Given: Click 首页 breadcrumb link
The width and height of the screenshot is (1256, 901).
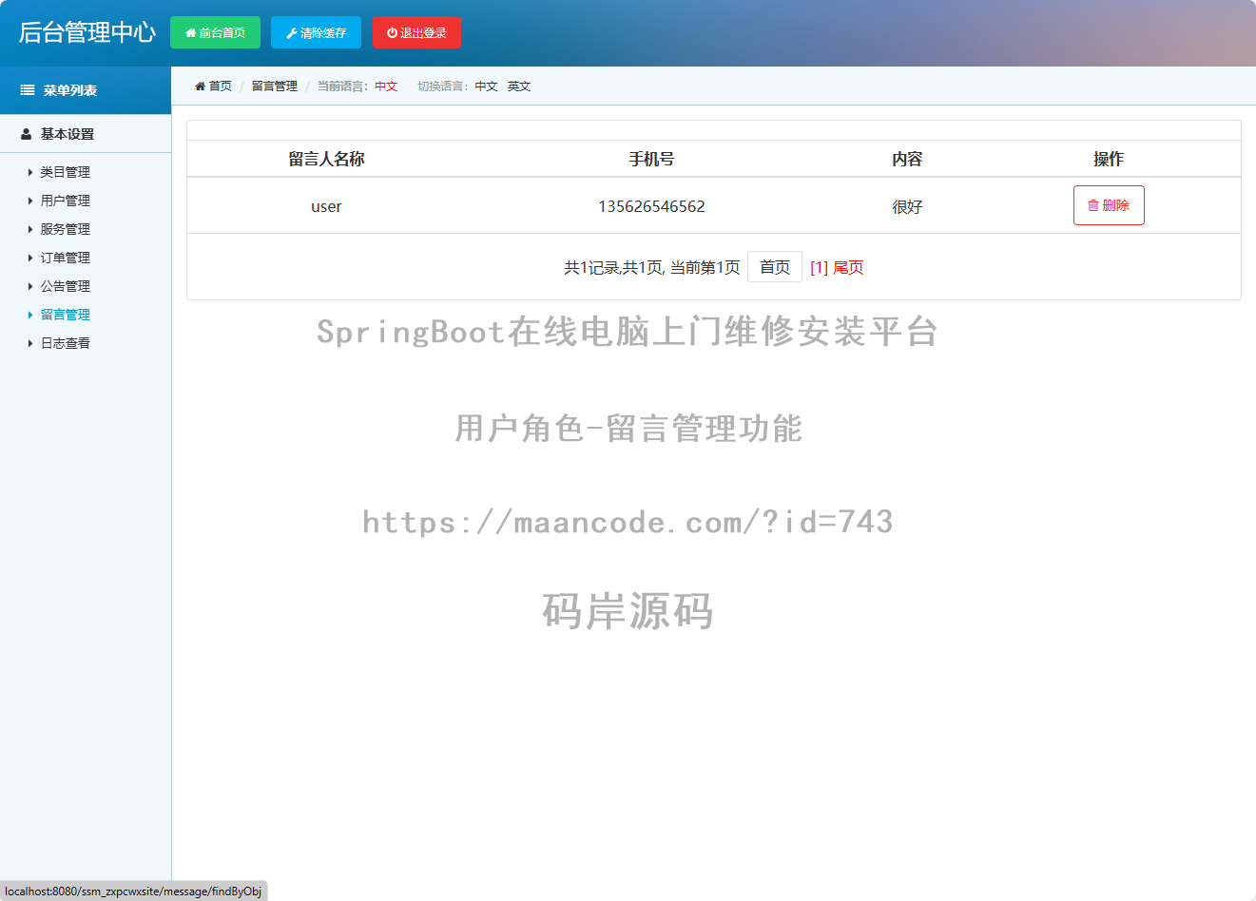Looking at the screenshot, I should [221, 86].
